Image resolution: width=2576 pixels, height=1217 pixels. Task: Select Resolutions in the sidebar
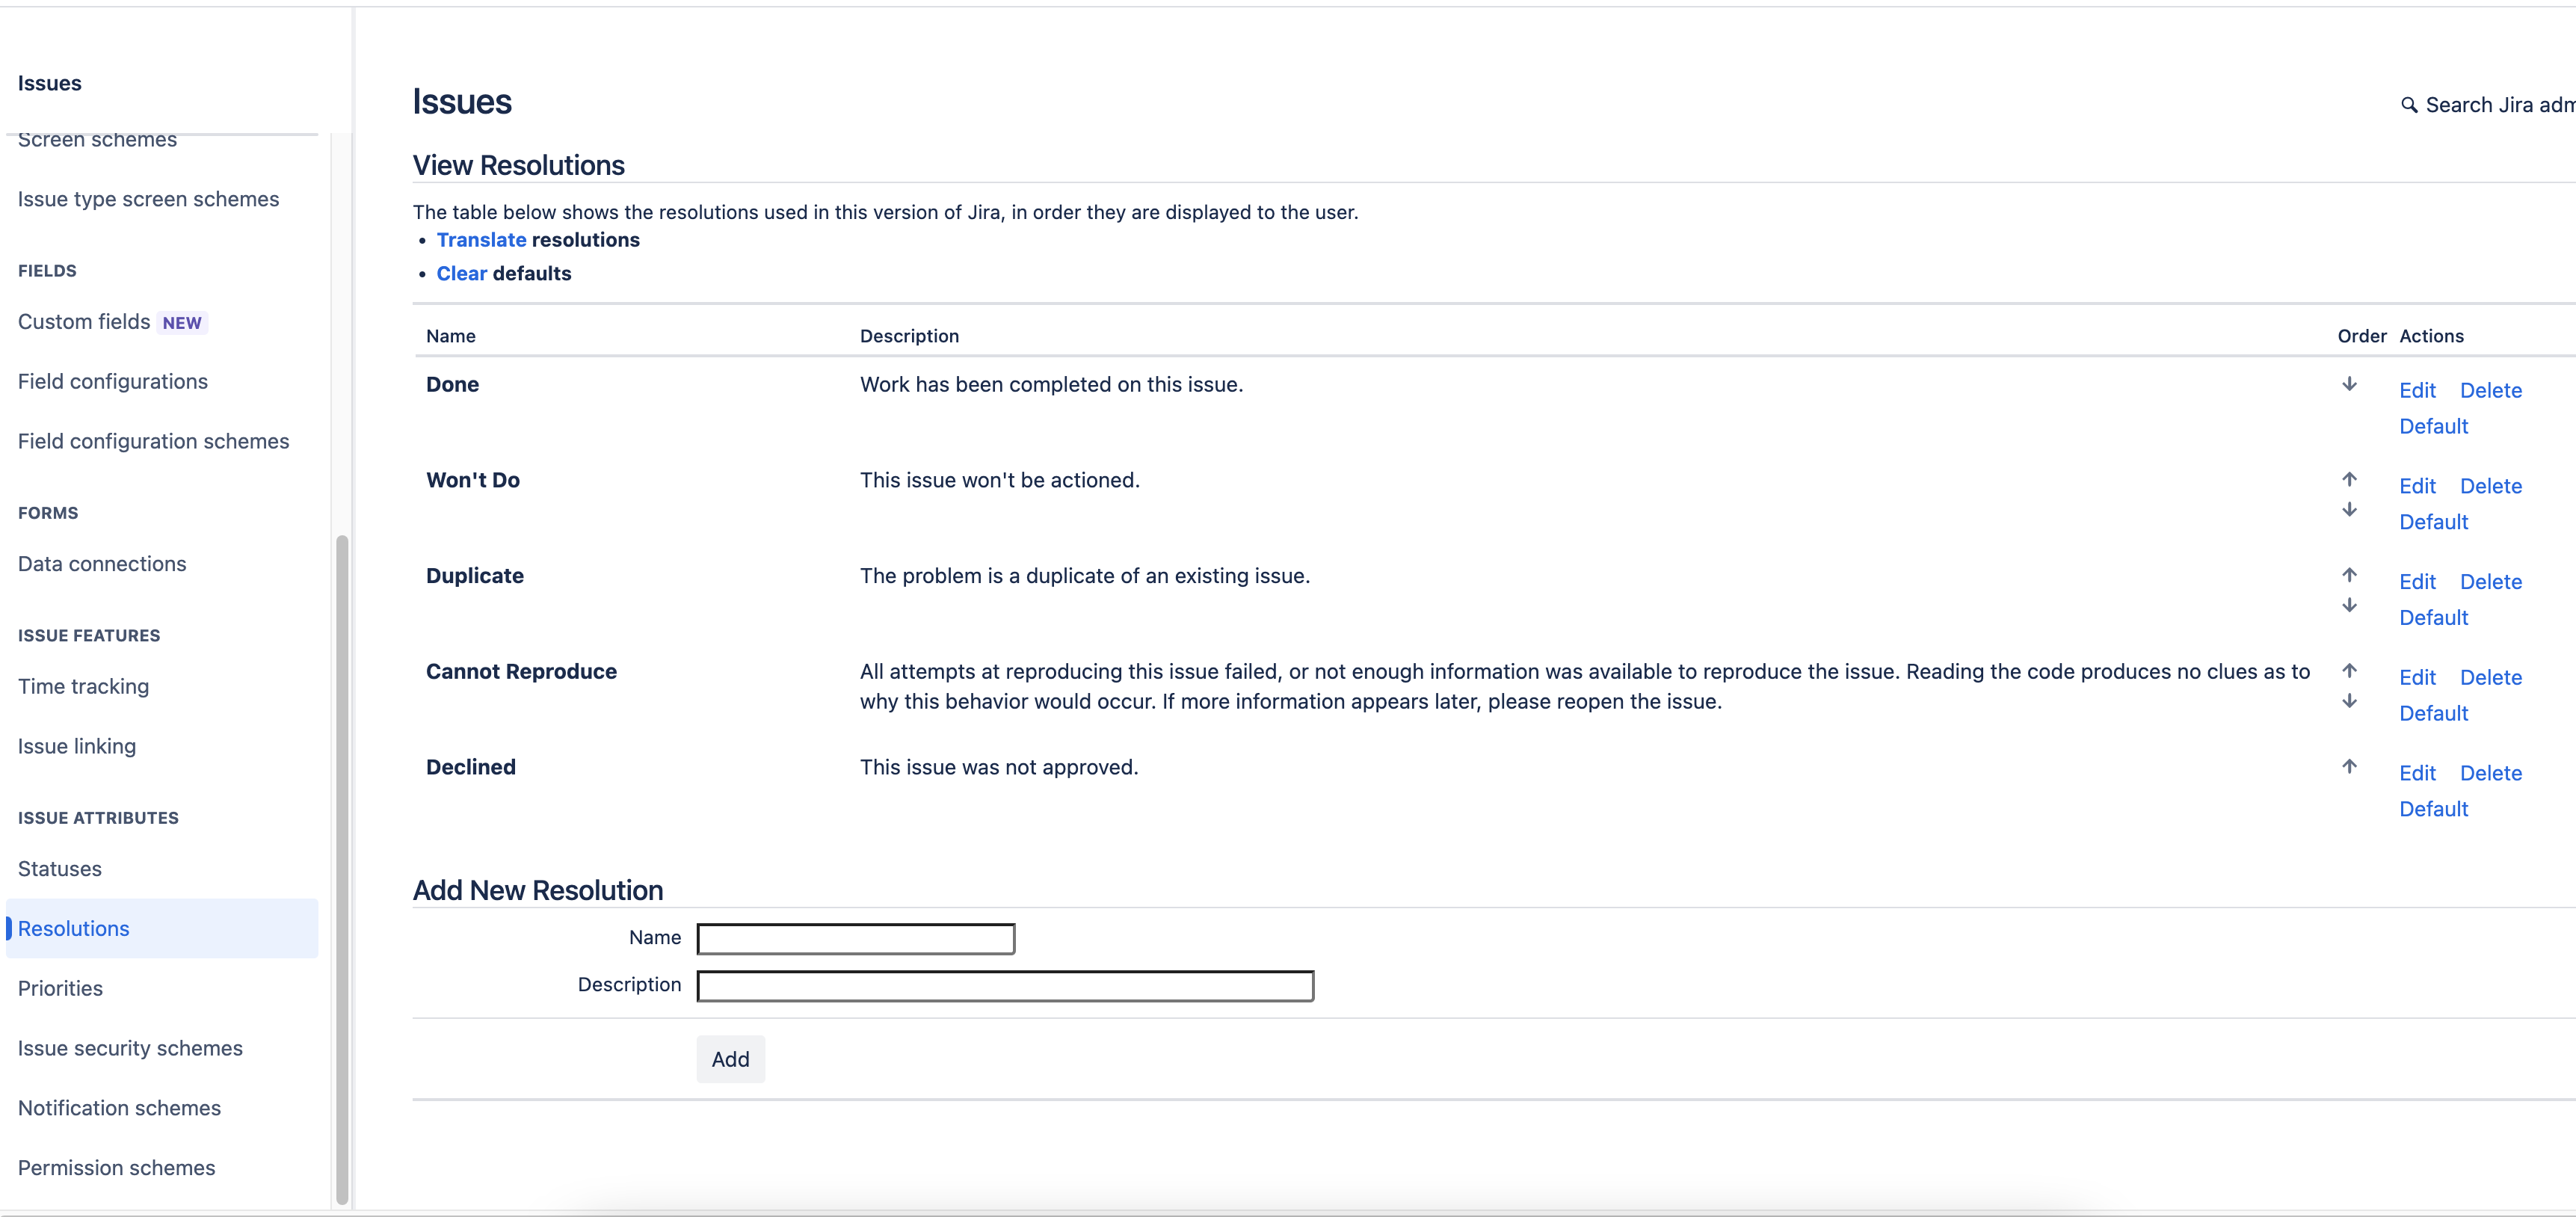point(74,928)
